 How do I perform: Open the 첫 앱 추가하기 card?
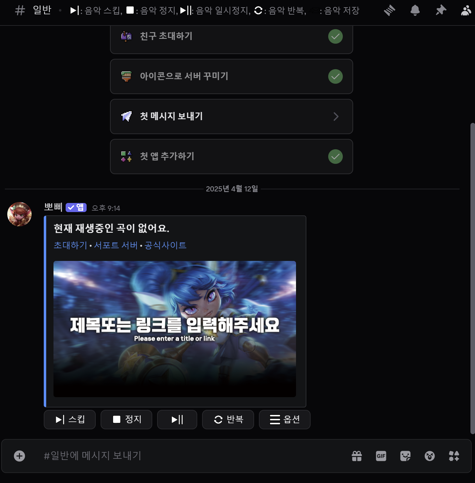[x=231, y=157]
